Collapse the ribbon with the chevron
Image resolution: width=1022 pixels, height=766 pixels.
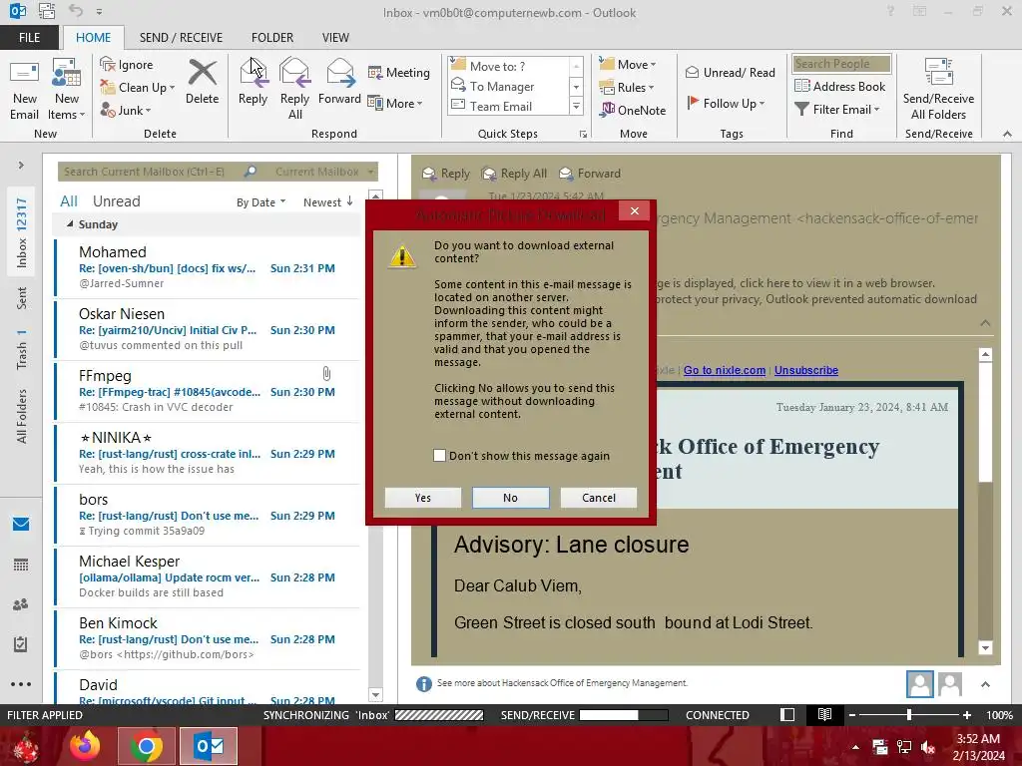pos(1007,134)
